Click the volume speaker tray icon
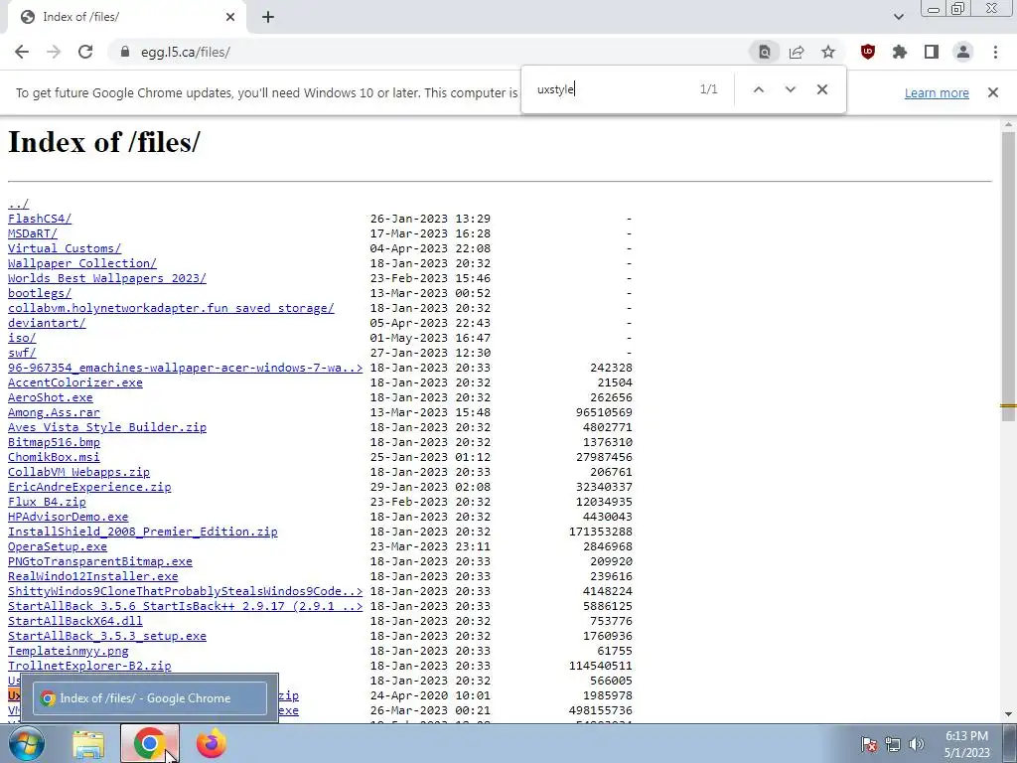1017x763 pixels. [x=917, y=744]
